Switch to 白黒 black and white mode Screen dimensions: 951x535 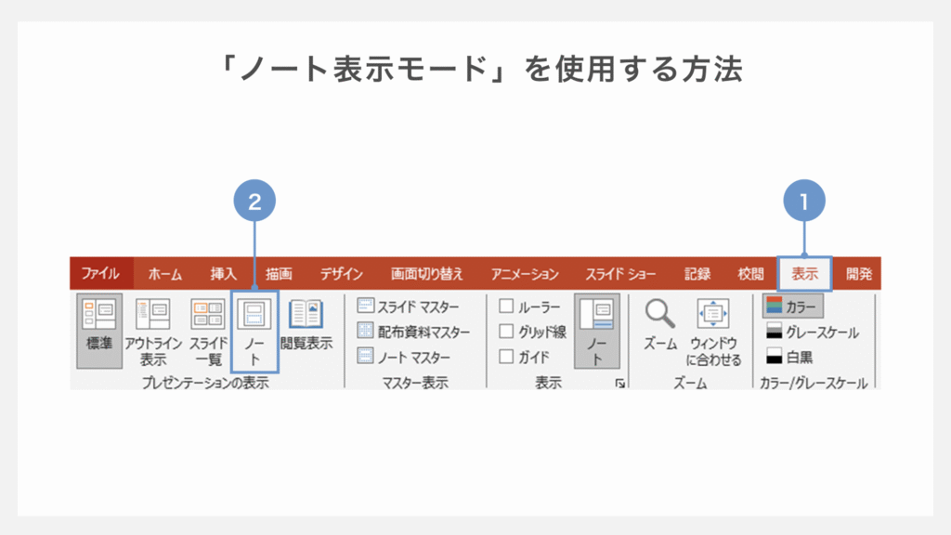click(x=788, y=358)
